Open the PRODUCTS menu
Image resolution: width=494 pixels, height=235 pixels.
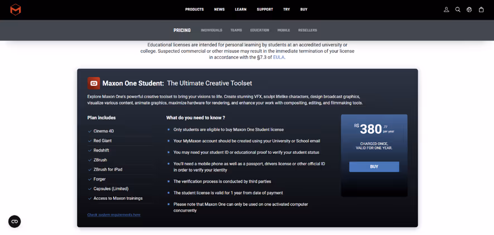click(x=195, y=9)
